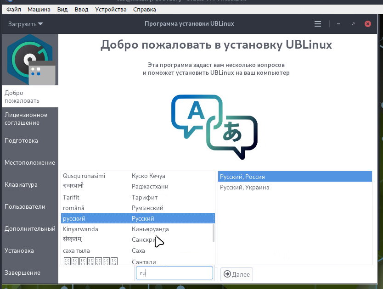The width and height of the screenshot is (383, 289).
Task: Select the Санскрит language row
Action: click(x=138, y=239)
